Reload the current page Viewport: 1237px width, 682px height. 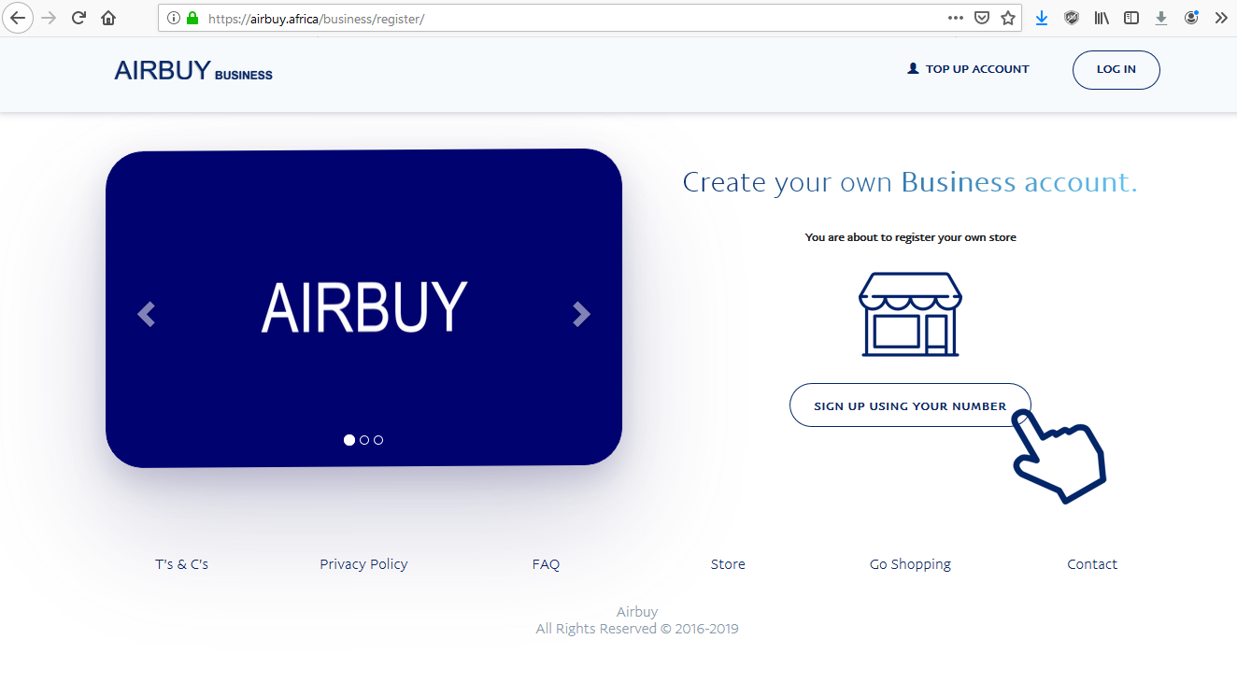79,18
